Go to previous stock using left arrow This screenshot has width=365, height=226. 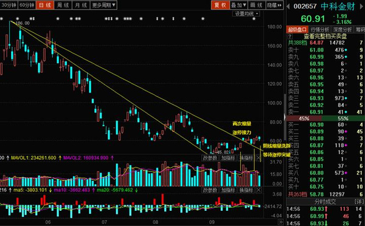[288, 6]
